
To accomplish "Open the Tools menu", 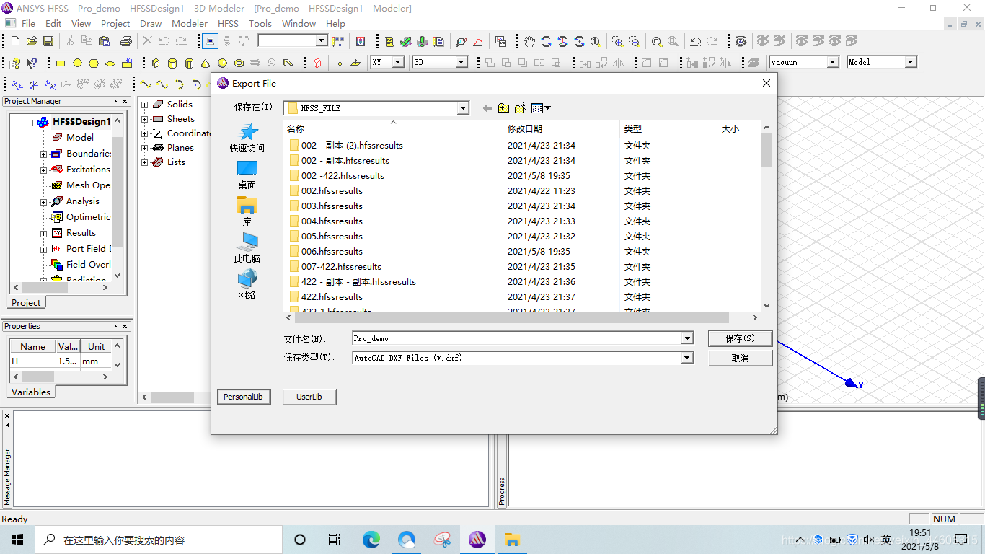I will tap(260, 23).
